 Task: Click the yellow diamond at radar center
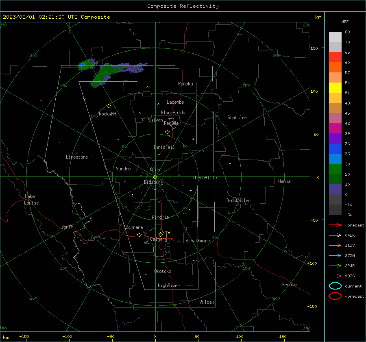point(155,177)
